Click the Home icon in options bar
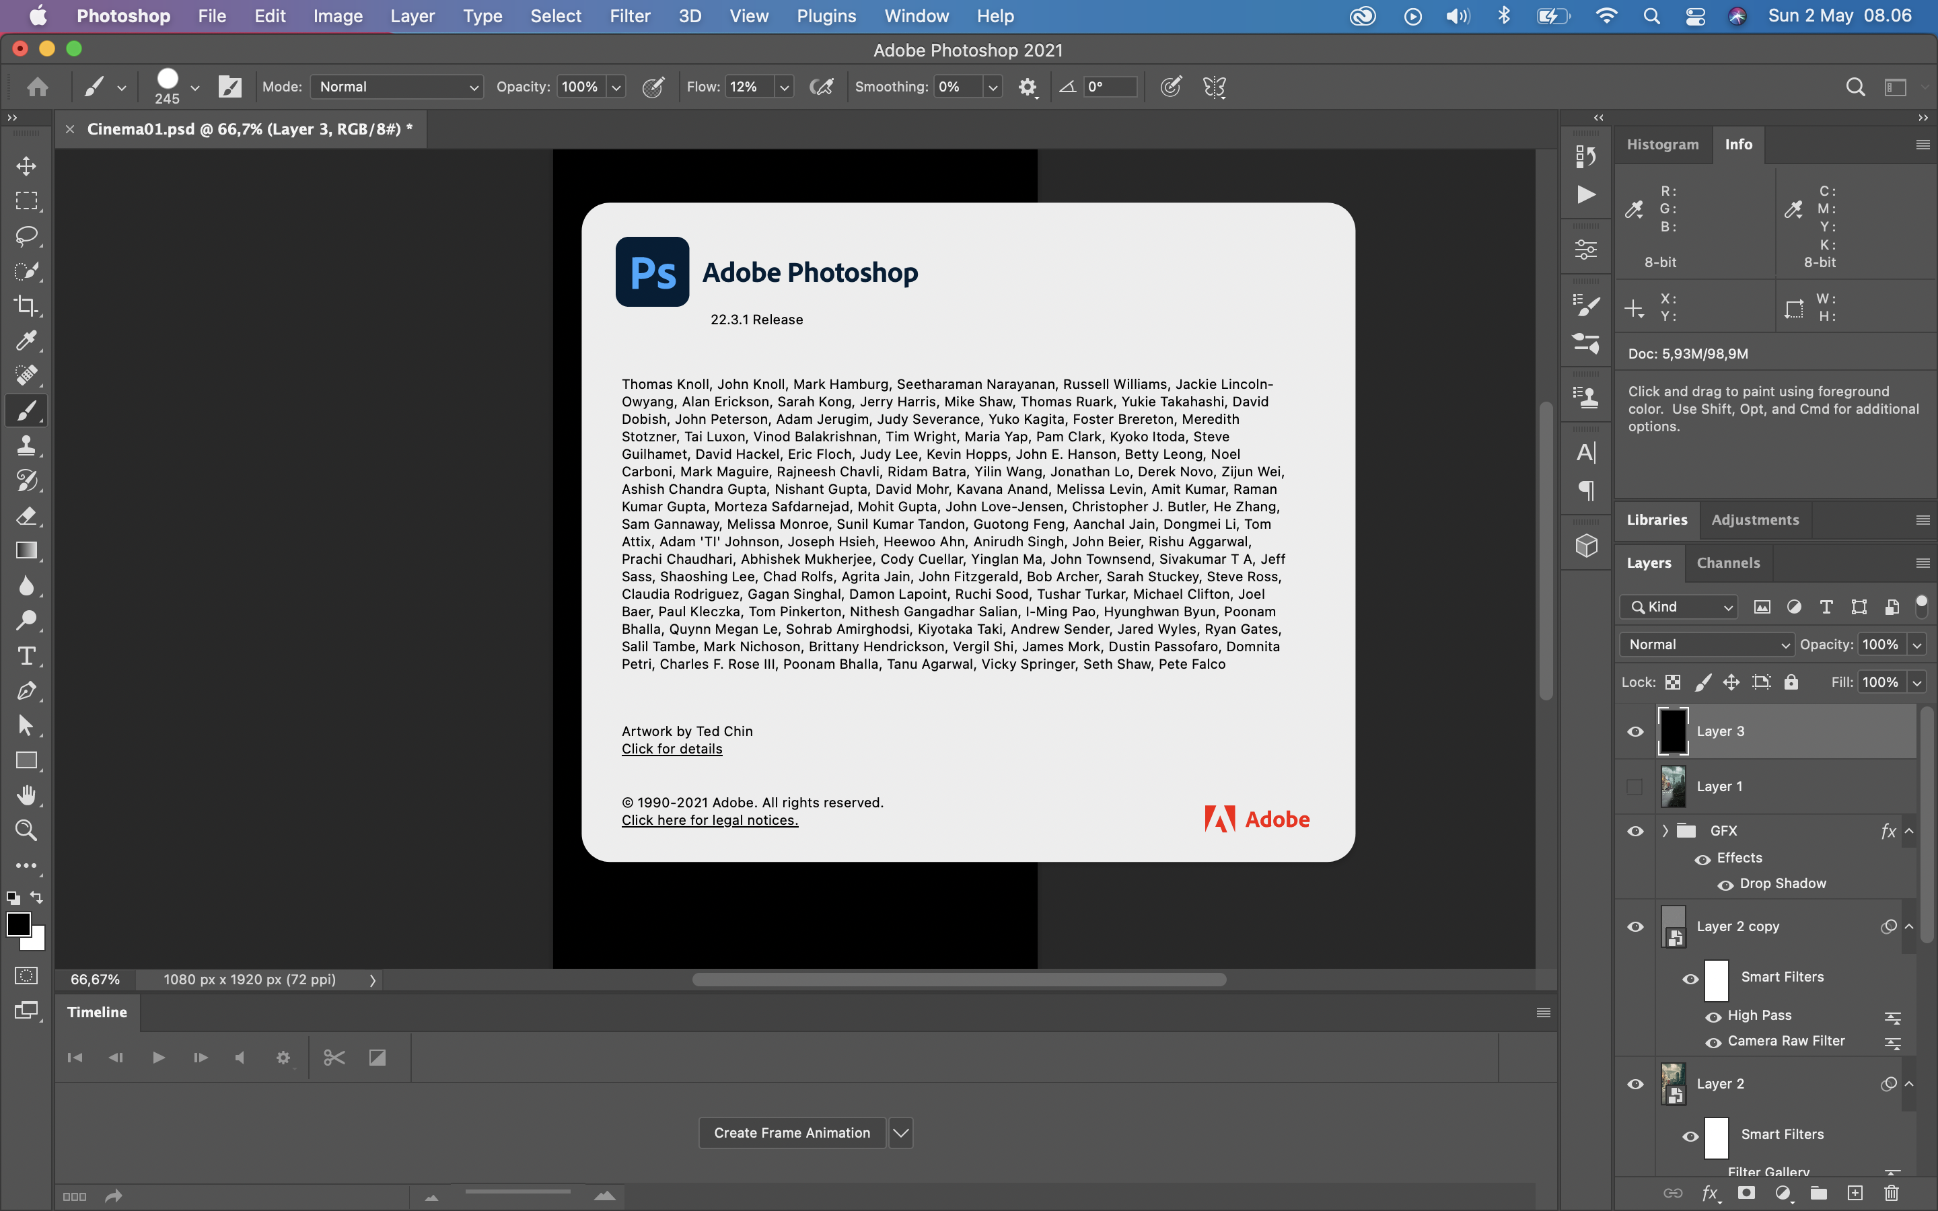This screenshot has height=1211, width=1938. point(37,87)
